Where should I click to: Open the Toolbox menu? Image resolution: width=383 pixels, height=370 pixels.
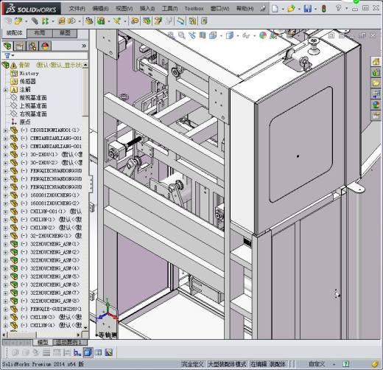point(194,9)
